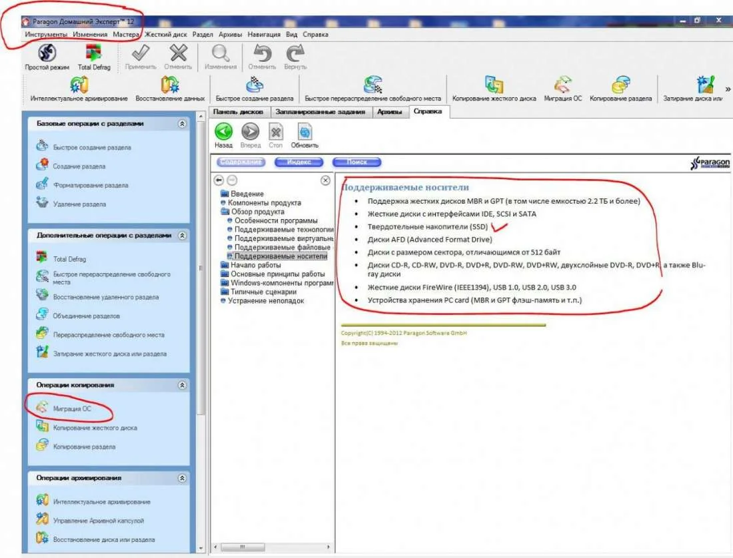Click Быстрое создание раздела toolbar icon

pyautogui.click(x=255, y=89)
